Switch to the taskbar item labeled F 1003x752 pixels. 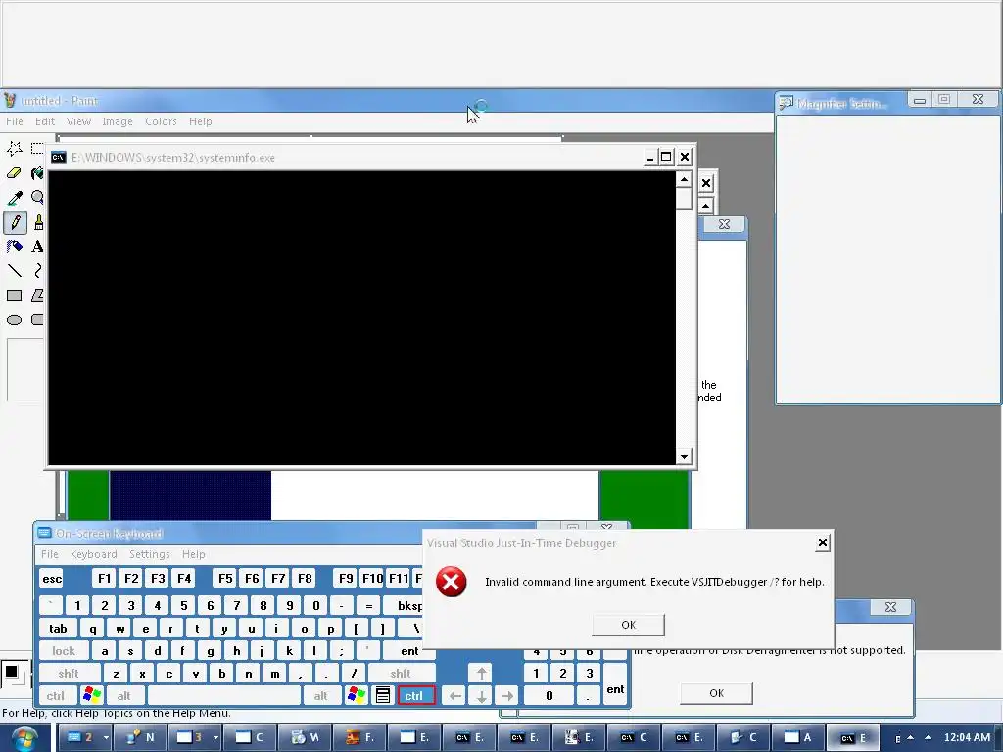360,738
